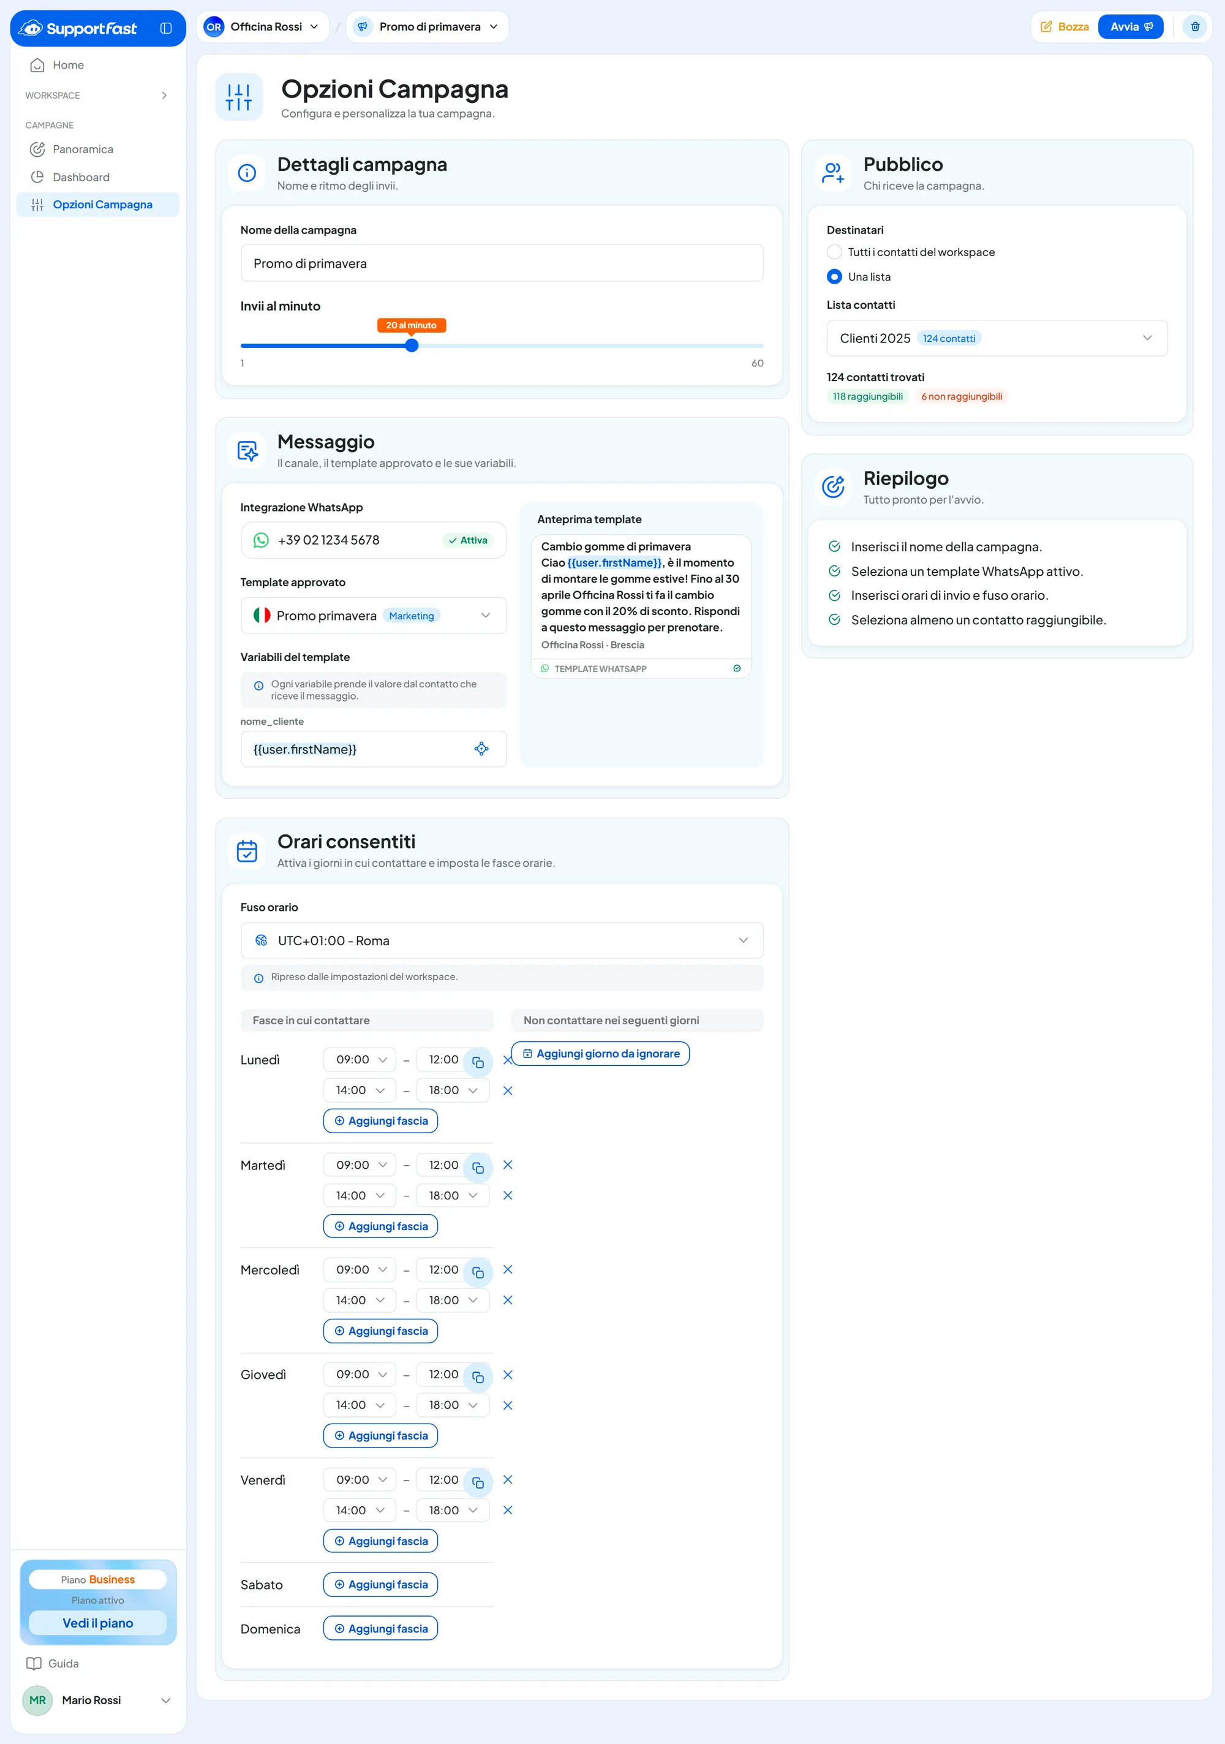Click the nome_cliente variable input field
Image resolution: width=1225 pixels, height=1744 pixels.
[374, 749]
